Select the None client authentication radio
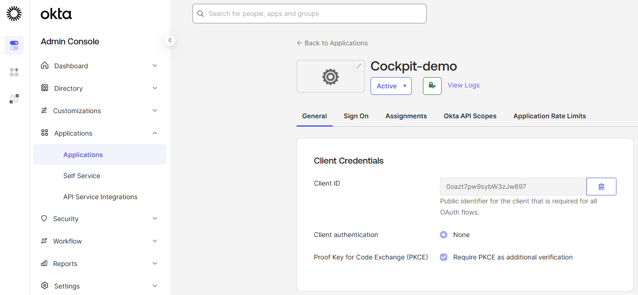This screenshot has width=638, height=295. tap(444, 235)
